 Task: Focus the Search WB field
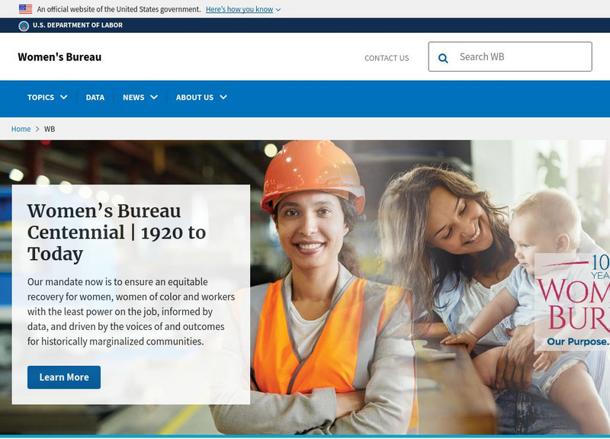510,56
